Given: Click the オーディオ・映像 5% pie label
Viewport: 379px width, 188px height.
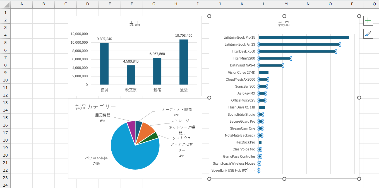Looking at the screenshot, I should coord(177,112).
